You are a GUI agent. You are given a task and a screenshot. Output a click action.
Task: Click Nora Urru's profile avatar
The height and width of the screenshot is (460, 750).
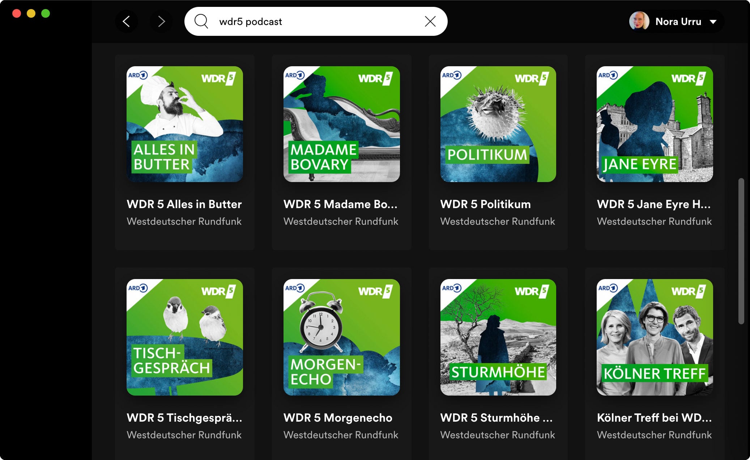coord(639,21)
